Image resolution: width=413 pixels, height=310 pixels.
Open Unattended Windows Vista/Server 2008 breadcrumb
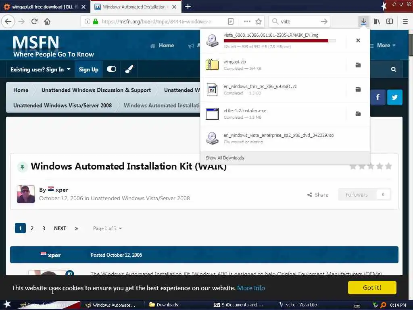[x=63, y=105]
